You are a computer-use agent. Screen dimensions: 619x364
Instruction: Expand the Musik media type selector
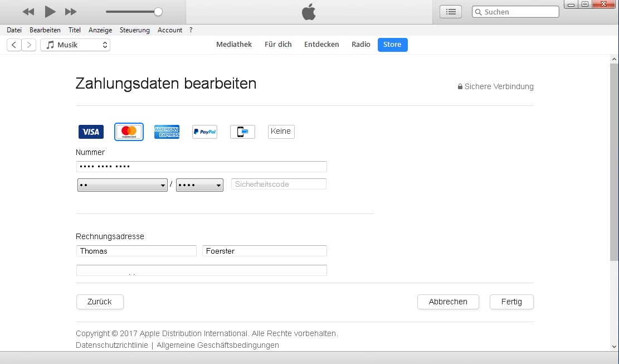[x=75, y=45]
